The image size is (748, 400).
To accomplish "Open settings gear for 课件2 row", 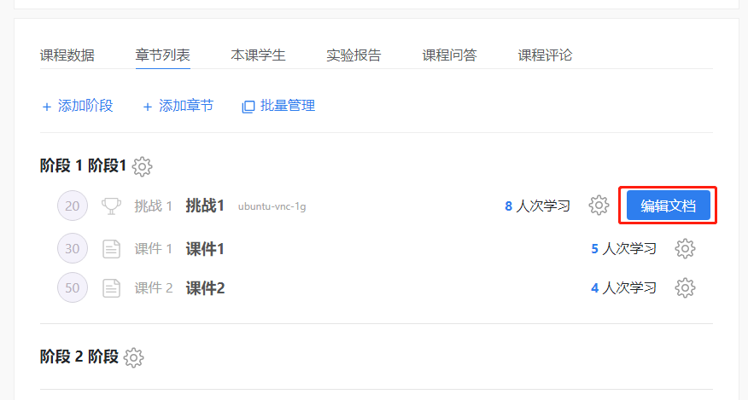I will coord(685,288).
